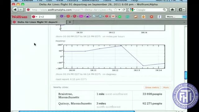199x112 pixels.
Task: Open the URL history dropdown arrow
Action: 119,10
